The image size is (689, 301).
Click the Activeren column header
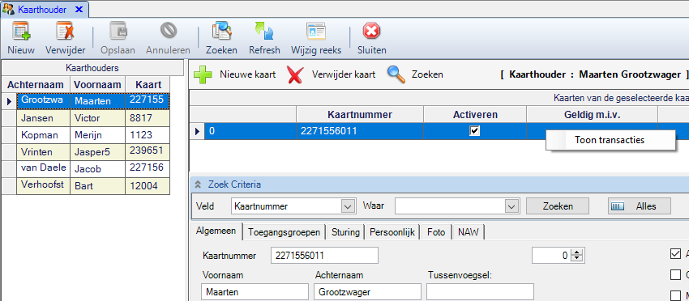point(475,115)
